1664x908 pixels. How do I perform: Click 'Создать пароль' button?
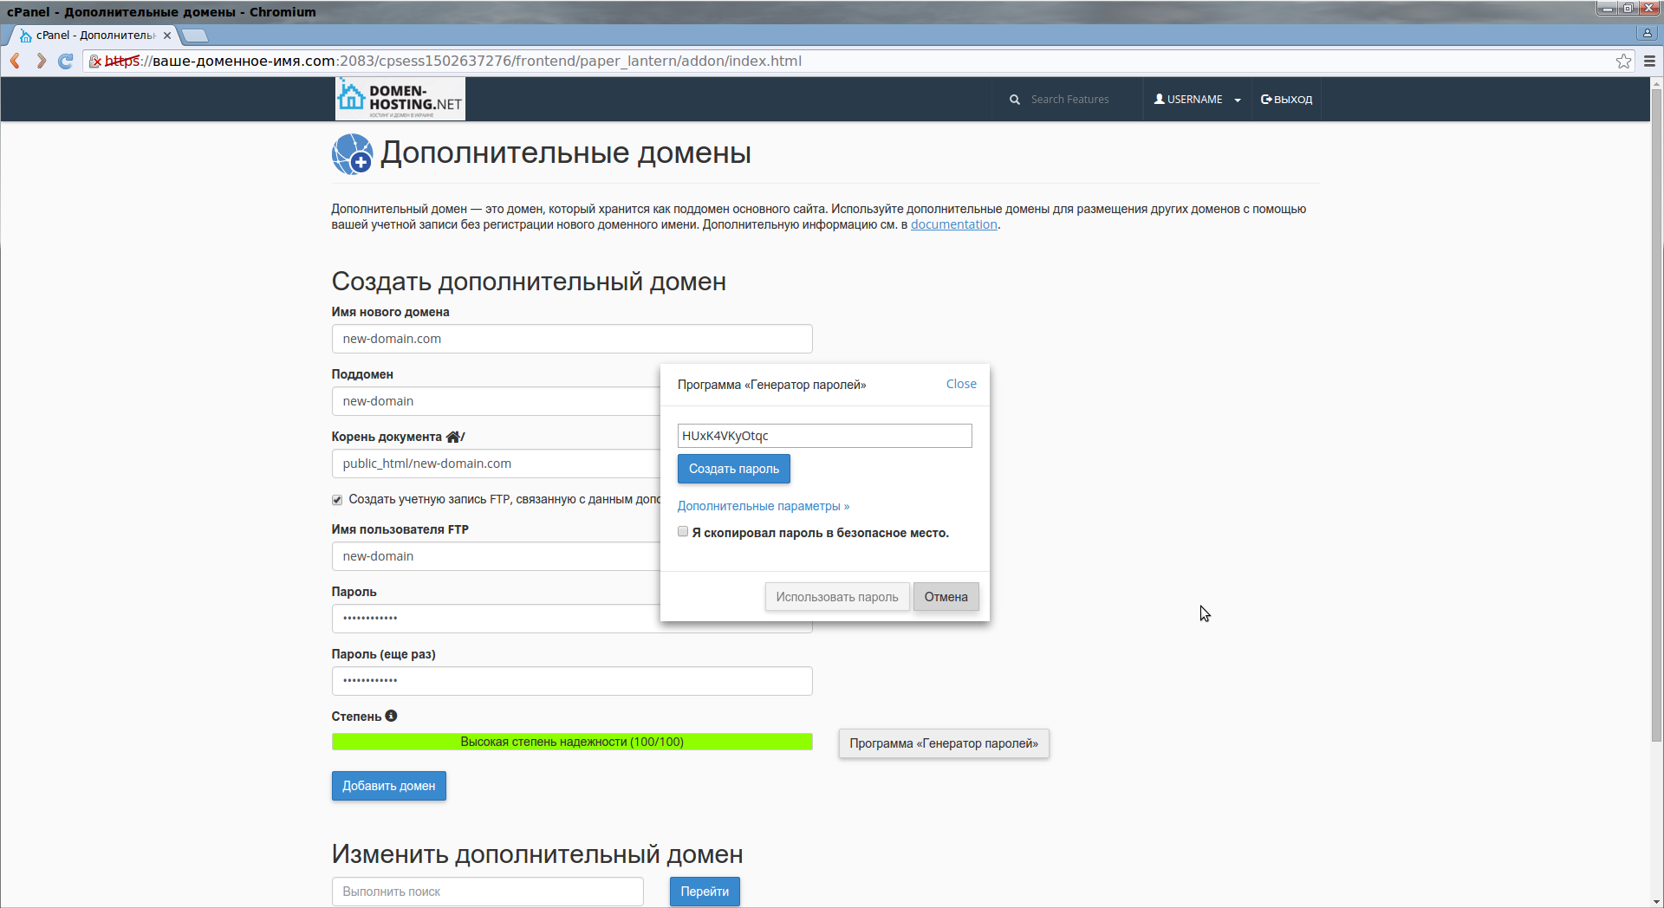coord(734,469)
